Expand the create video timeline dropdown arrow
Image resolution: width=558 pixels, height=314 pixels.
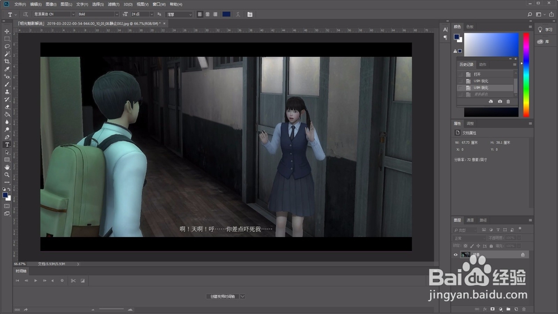242,296
